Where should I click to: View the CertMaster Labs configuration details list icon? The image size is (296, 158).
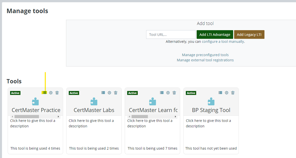click(103, 93)
